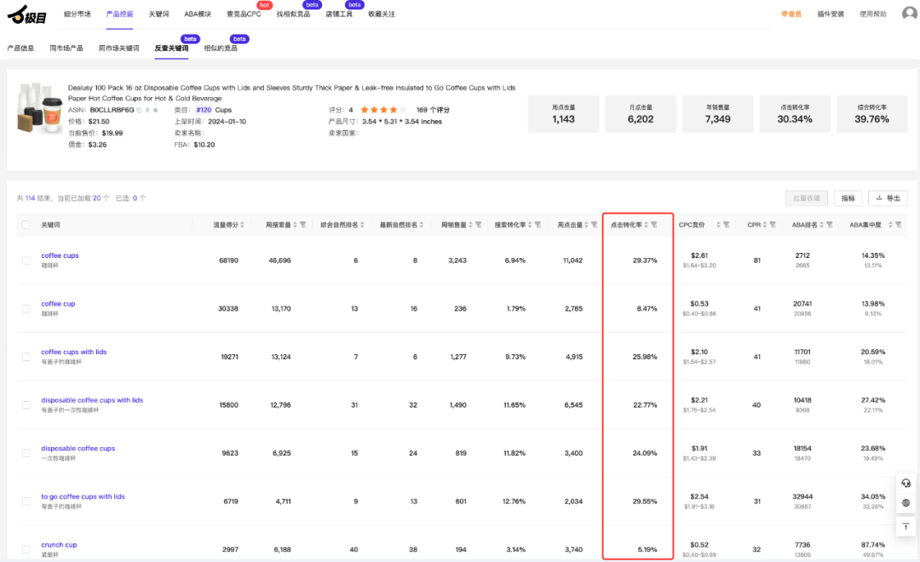Sort by 综合自然排名 column arrows
The height and width of the screenshot is (562, 920).
[362, 225]
